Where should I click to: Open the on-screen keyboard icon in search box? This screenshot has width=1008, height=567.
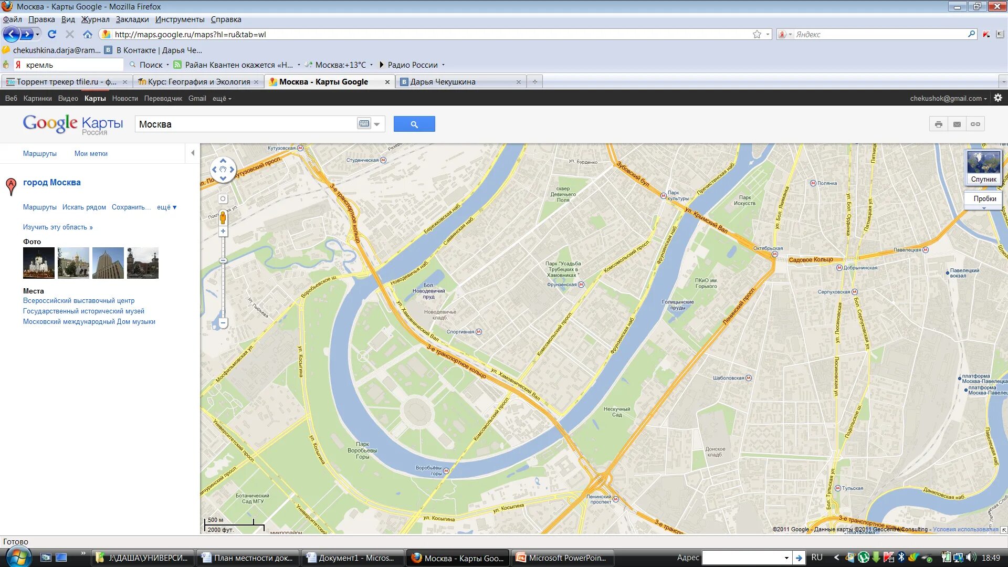tap(364, 124)
